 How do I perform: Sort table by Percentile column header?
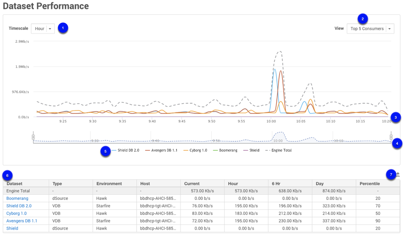click(x=370, y=184)
